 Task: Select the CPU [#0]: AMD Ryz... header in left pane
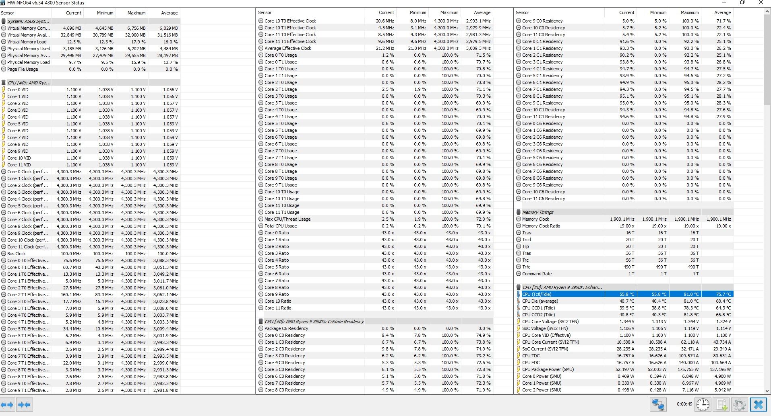tap(90, 83)
